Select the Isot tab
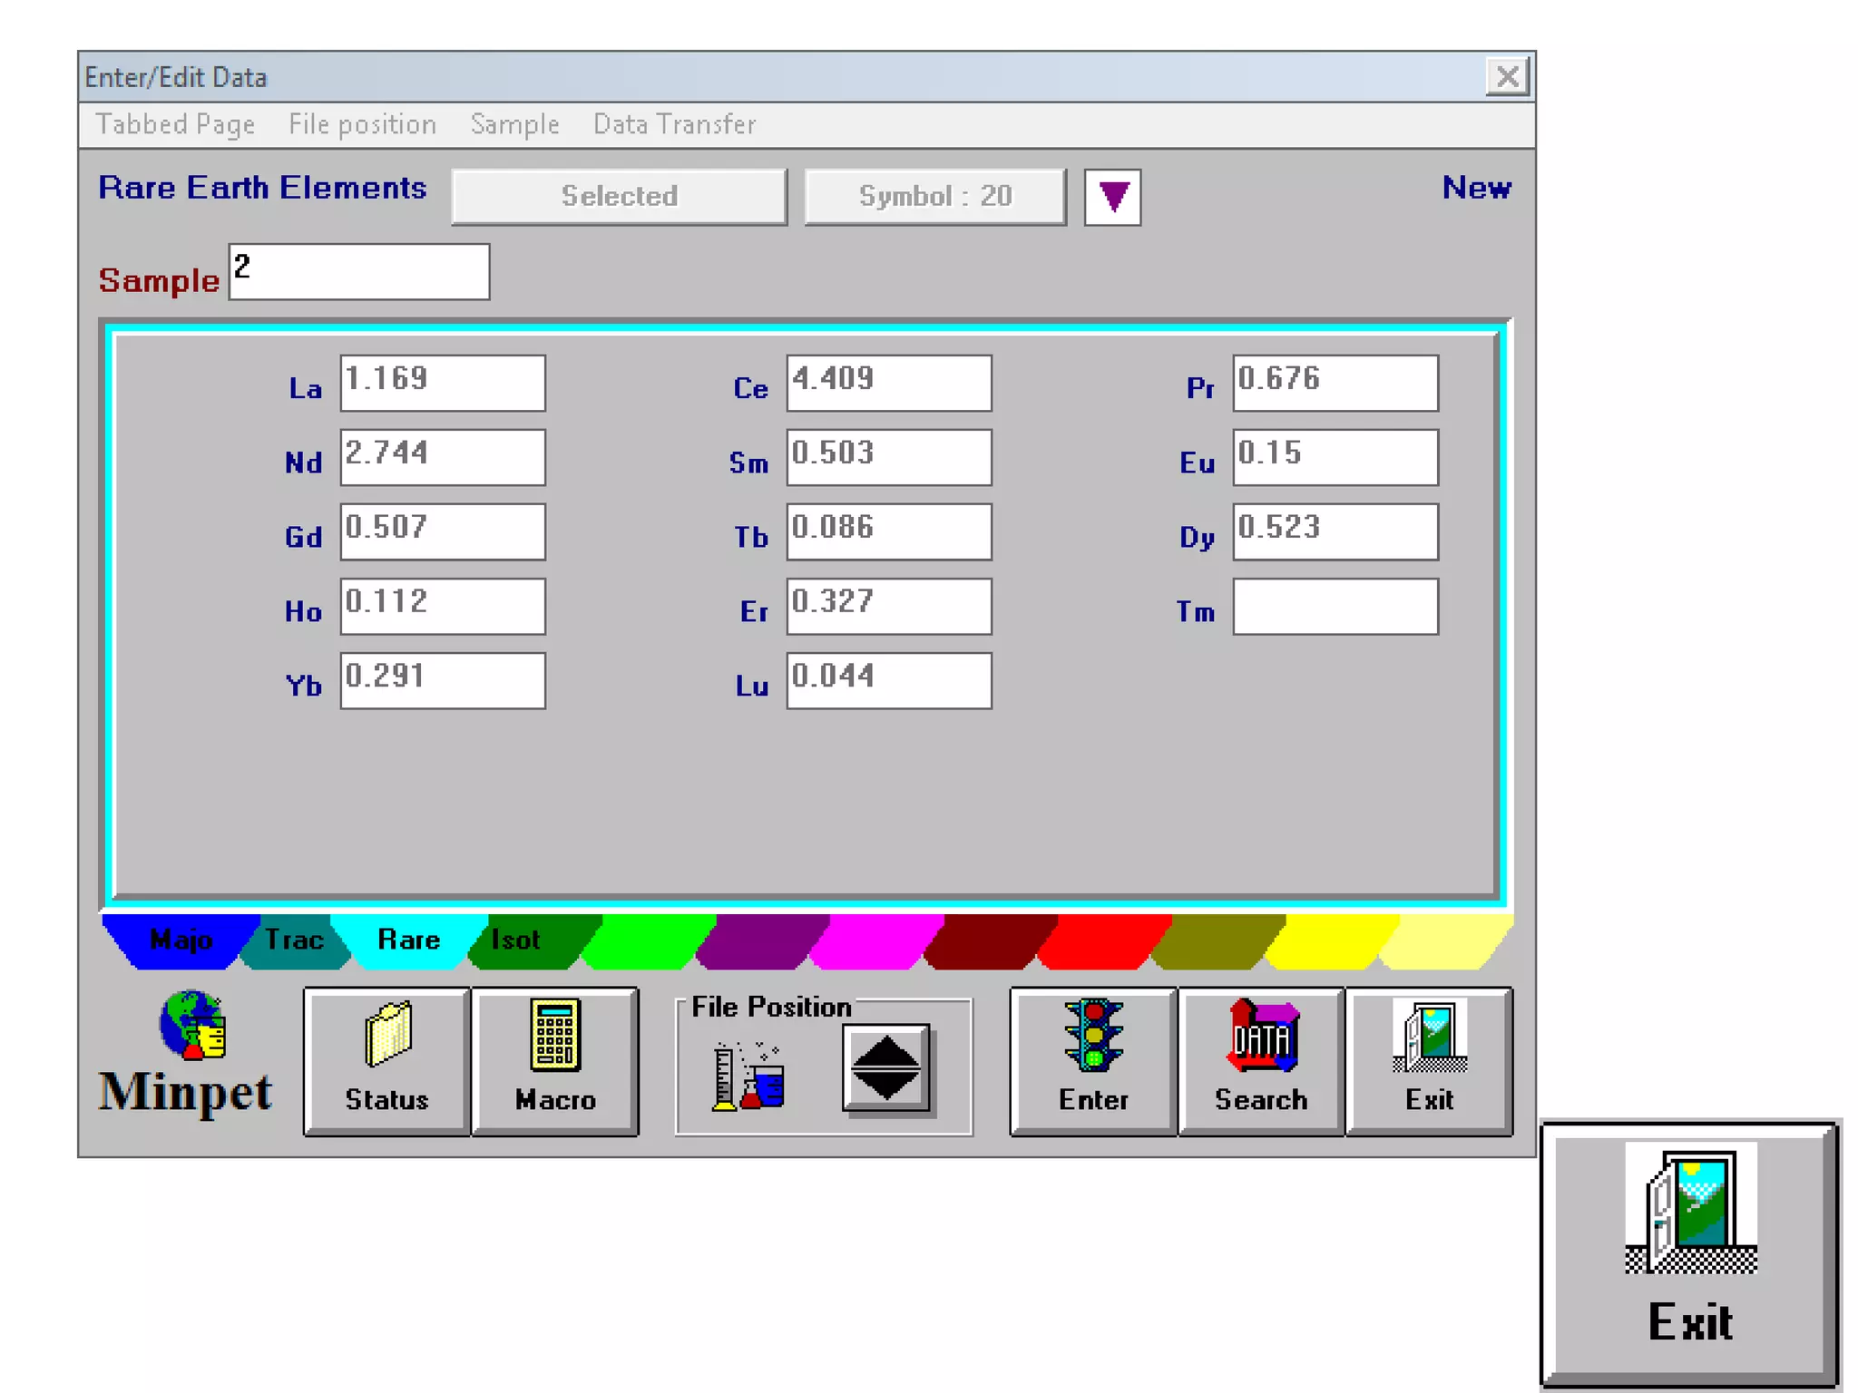 [517, 940]
